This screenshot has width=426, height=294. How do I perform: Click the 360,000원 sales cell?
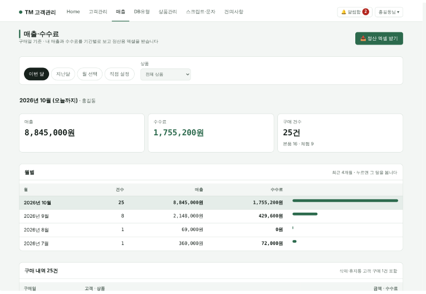coord(190,243)
